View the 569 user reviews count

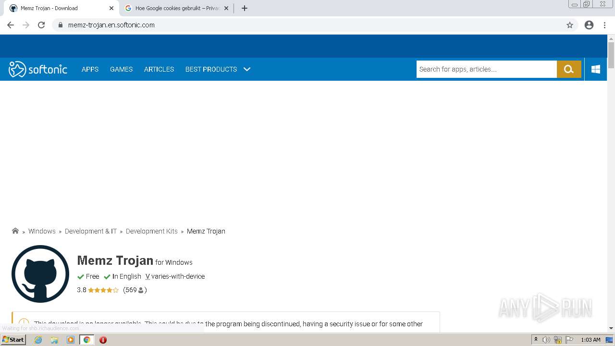point(135,290)
